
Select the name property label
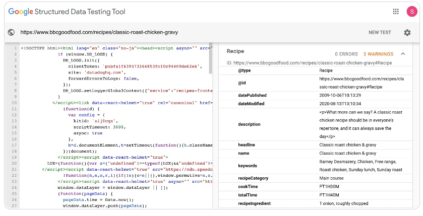coord(244,153)
